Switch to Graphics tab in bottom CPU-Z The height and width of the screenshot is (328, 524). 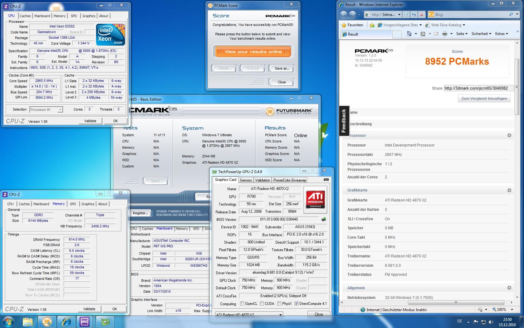coord(88,204)
